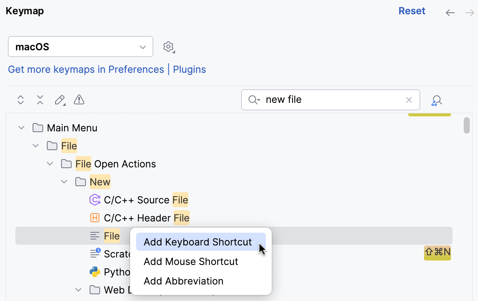Collapse the New folder node

(64, 181)
